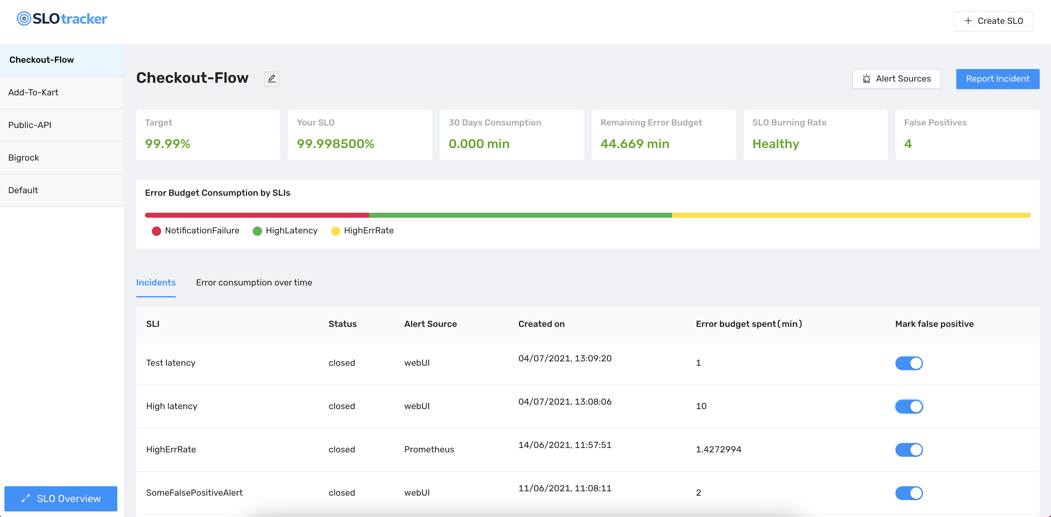
Task: Click the green HighLatency legend dot
Action: click(x=257, y=231)
